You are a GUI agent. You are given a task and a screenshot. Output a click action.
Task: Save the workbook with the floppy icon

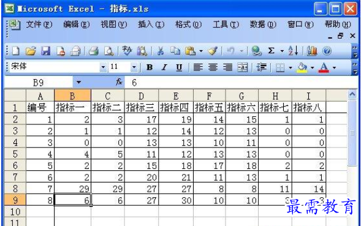[x=45, y=51]
